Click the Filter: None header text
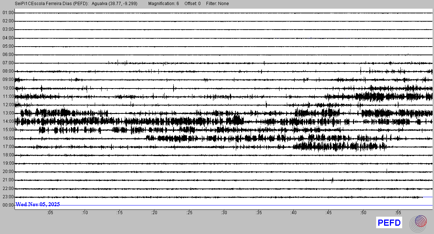 (x=217, y=4)
